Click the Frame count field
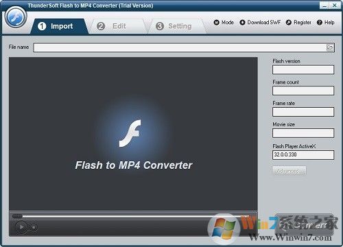343x247 pixels. (303, 91)
